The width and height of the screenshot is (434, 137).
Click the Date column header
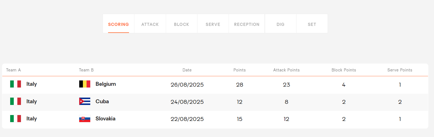pos(187,70)
